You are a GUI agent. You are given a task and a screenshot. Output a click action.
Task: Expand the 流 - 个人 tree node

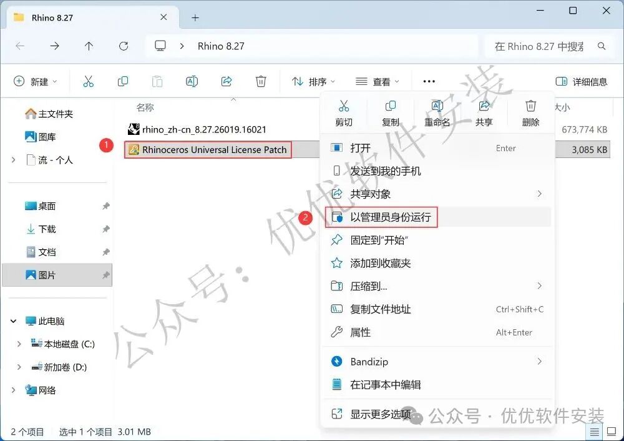point(14,160)
